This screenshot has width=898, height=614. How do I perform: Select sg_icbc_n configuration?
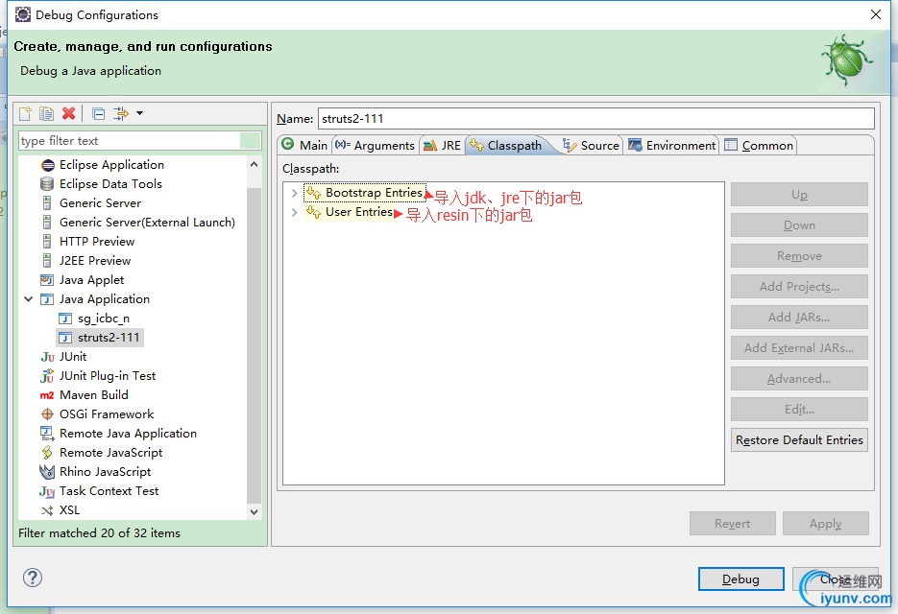pos(103,319)
